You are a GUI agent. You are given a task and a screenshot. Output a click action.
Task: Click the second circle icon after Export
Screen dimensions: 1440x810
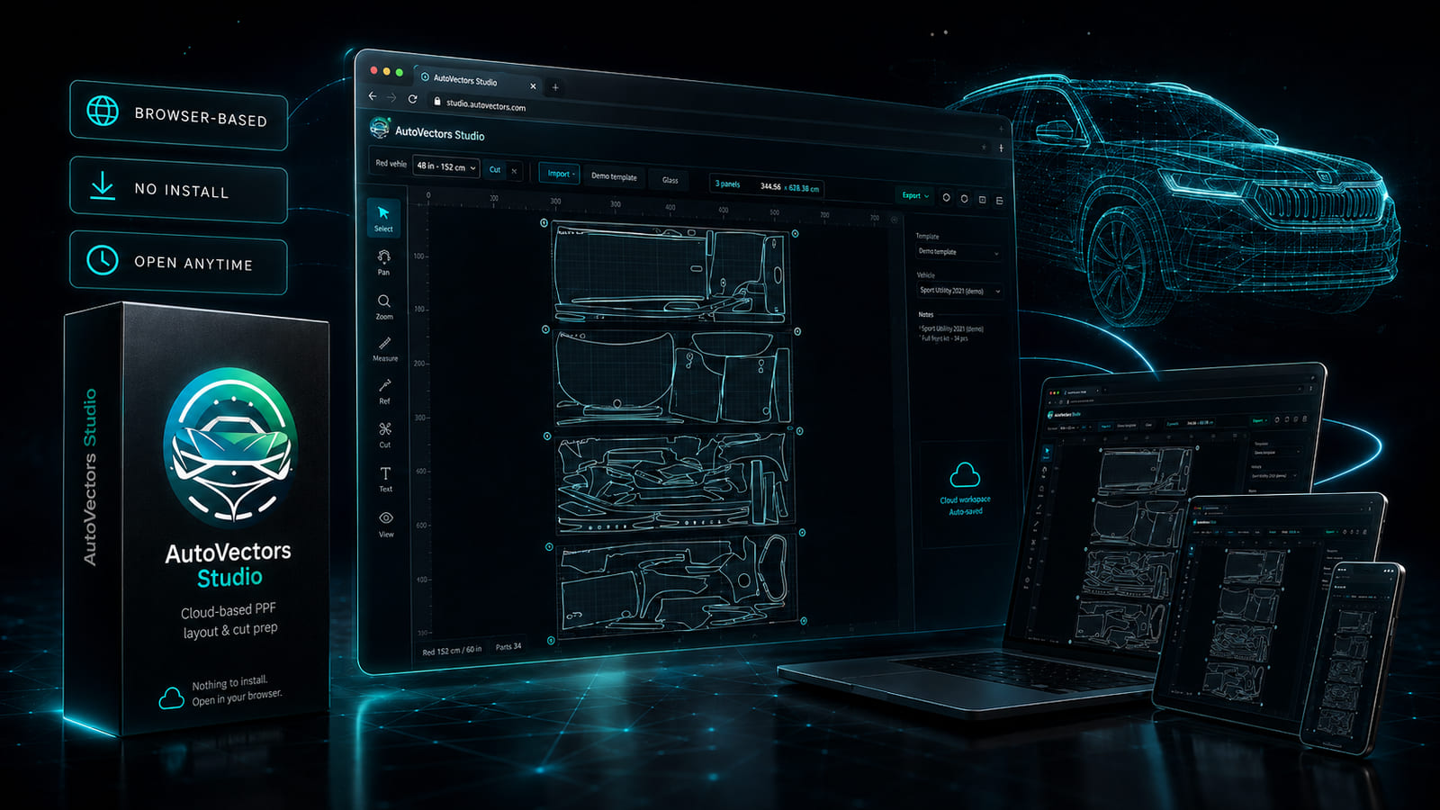964,198
